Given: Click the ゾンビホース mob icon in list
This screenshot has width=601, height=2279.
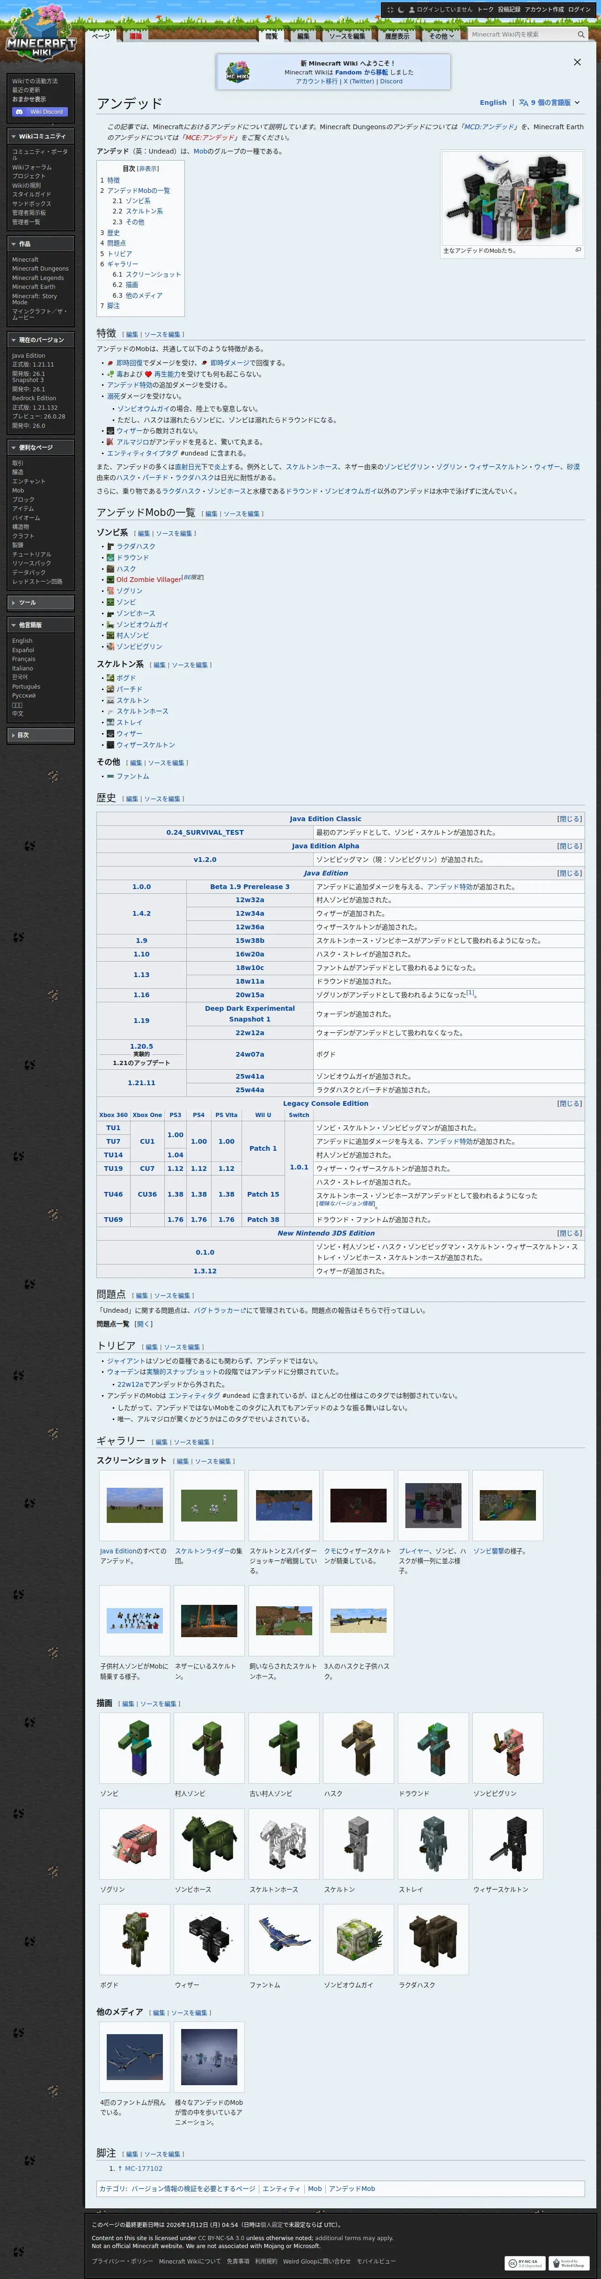Looking at the screenshot, I should click(110, 613).
